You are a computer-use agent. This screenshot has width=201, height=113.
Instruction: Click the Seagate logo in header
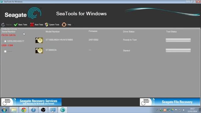(23, 13)
